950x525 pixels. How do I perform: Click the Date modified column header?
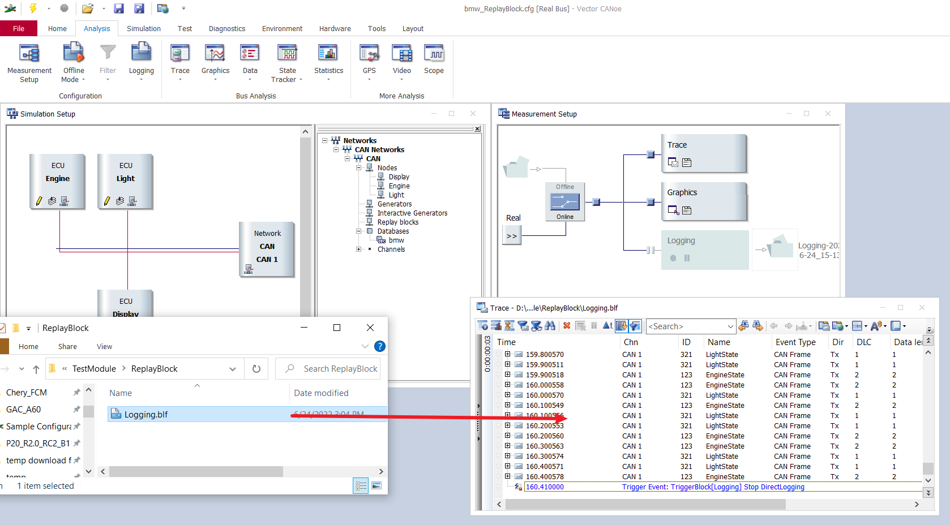[321, 393]
